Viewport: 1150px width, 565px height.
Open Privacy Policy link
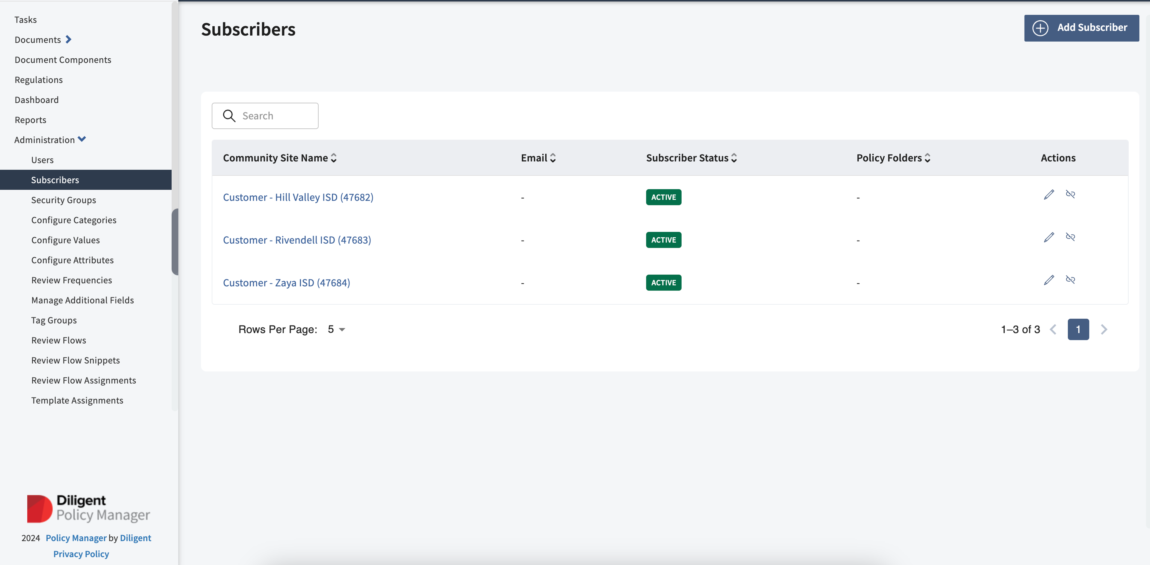point(81,554)
